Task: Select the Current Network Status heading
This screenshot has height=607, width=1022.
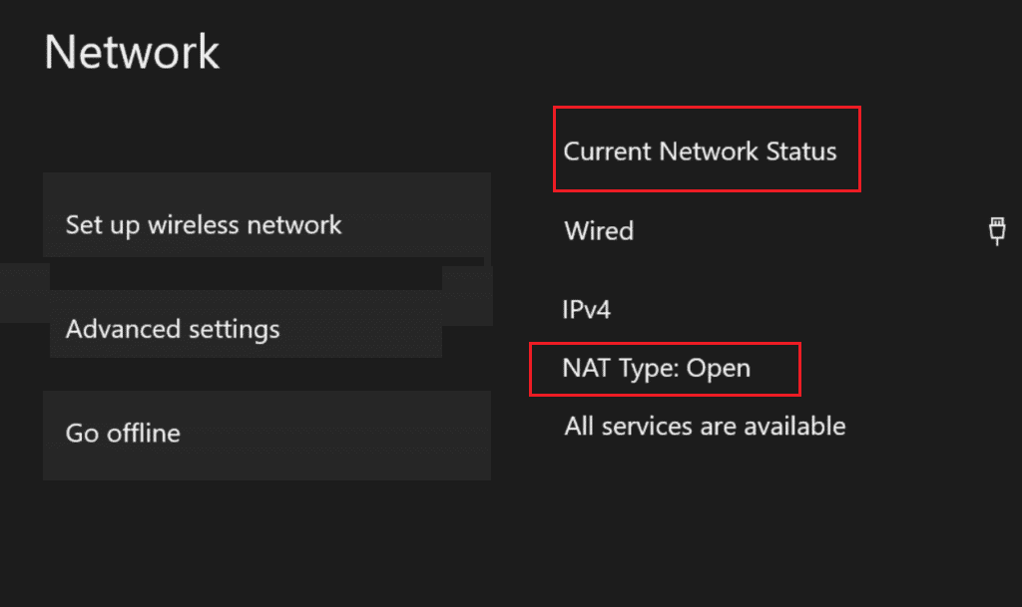Action: coord(700,152)
